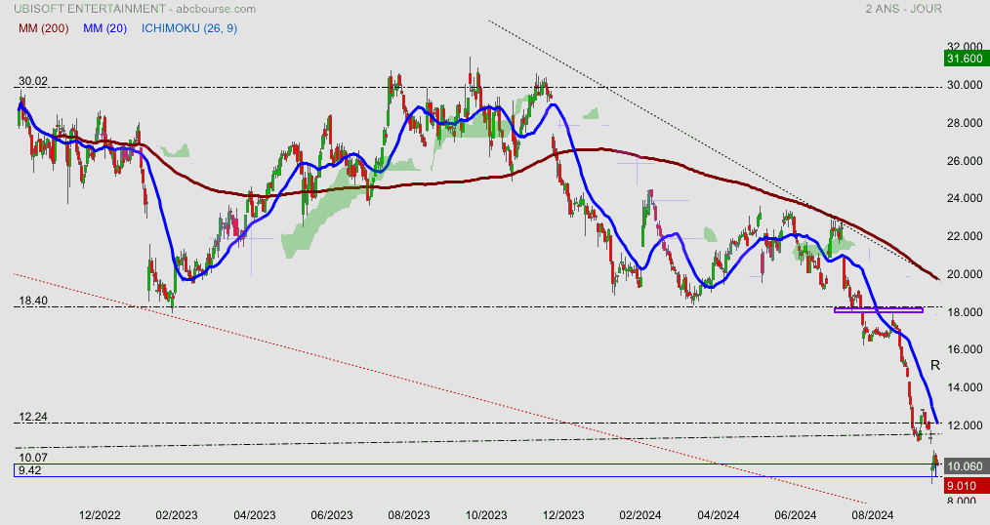Click the 04/2024 date axis label

tap(718, 515)
